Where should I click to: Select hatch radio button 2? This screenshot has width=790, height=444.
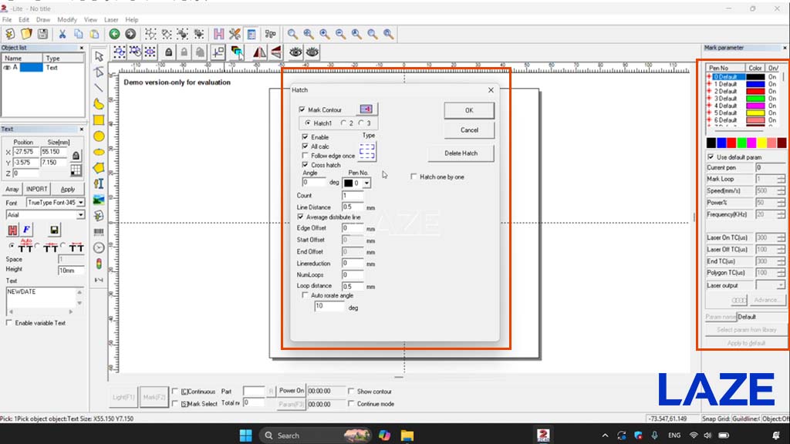point(343,123)
